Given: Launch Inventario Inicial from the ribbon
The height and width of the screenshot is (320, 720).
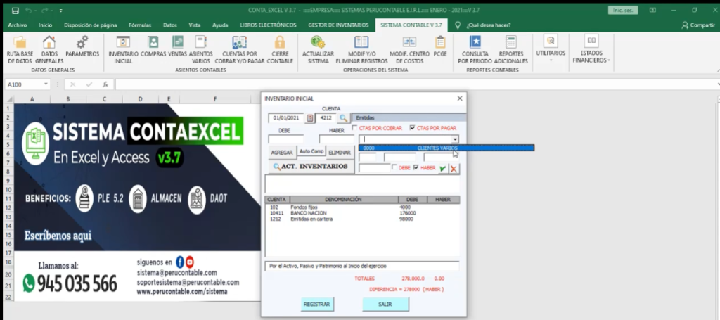Looking at the screenshot, I should pyautogui.click(x=123, y=50).
